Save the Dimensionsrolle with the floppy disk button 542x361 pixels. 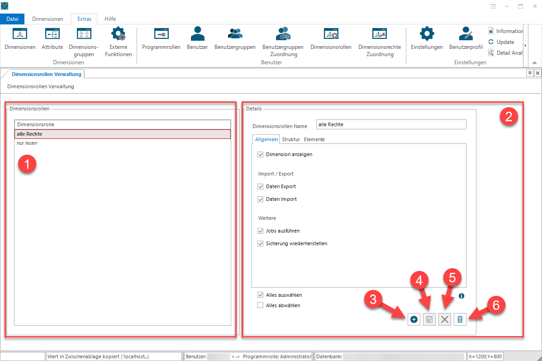click(x=429, y=319)
